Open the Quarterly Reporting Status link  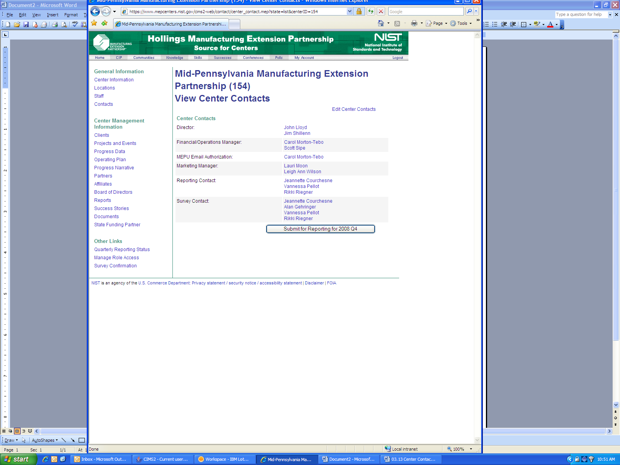coord(122,250)
